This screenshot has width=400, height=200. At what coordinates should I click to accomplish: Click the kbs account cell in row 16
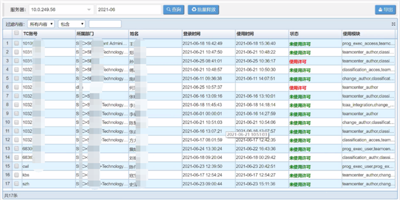click(27, 175)
